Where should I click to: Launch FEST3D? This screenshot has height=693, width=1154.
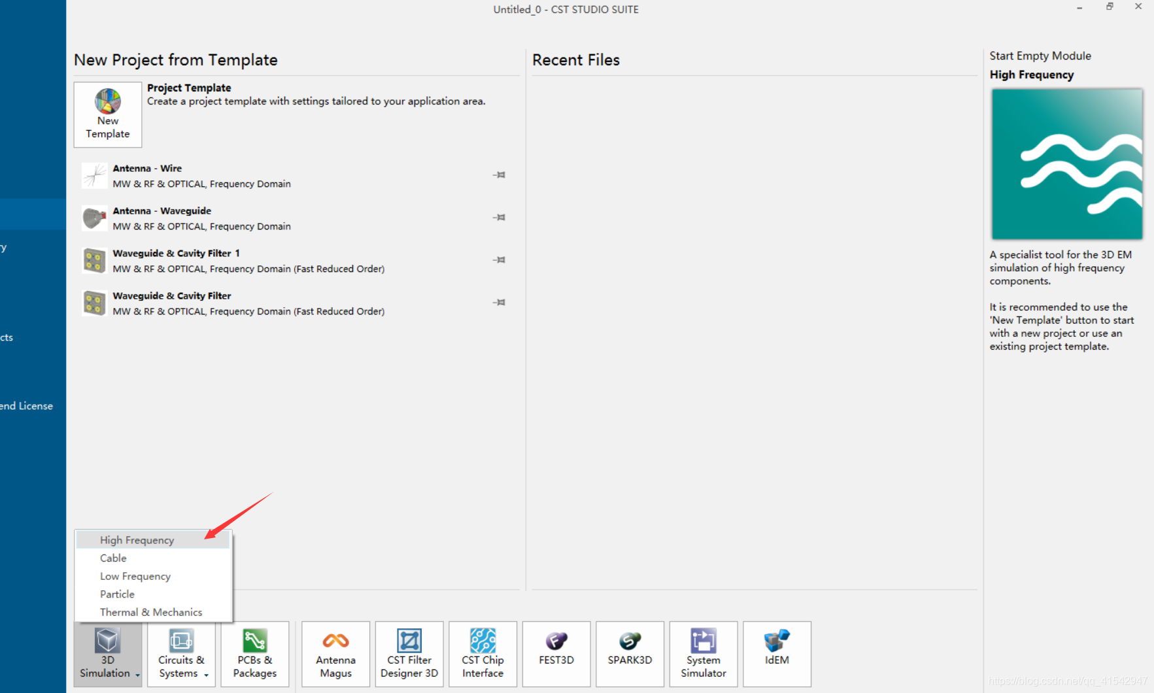pyautogui.click(x=556, y=654)
